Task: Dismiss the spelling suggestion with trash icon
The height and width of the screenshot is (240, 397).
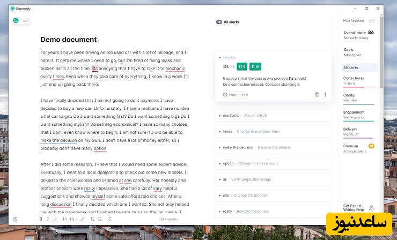Action: 317,94
